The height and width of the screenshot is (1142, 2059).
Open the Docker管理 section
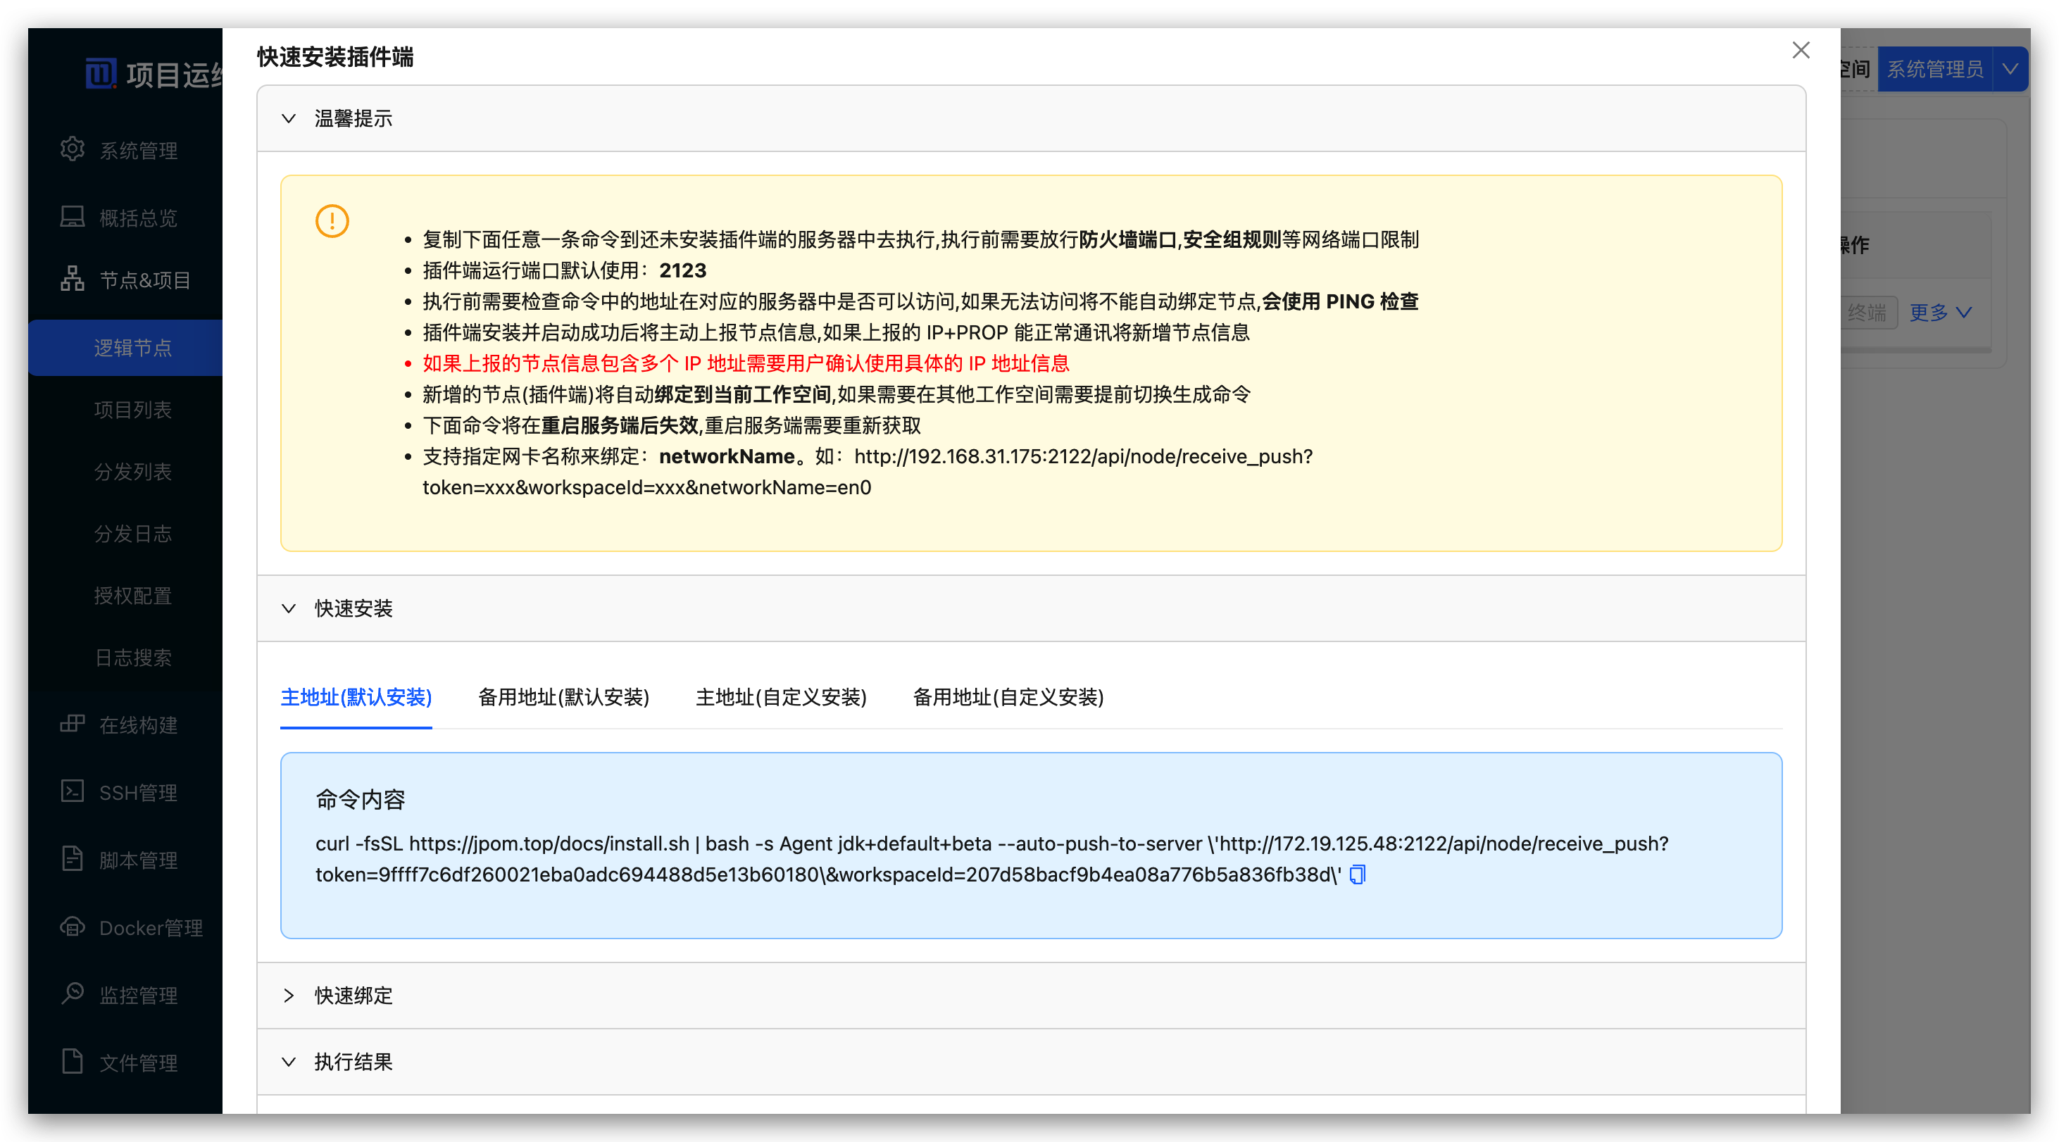[x=150, y=927]
